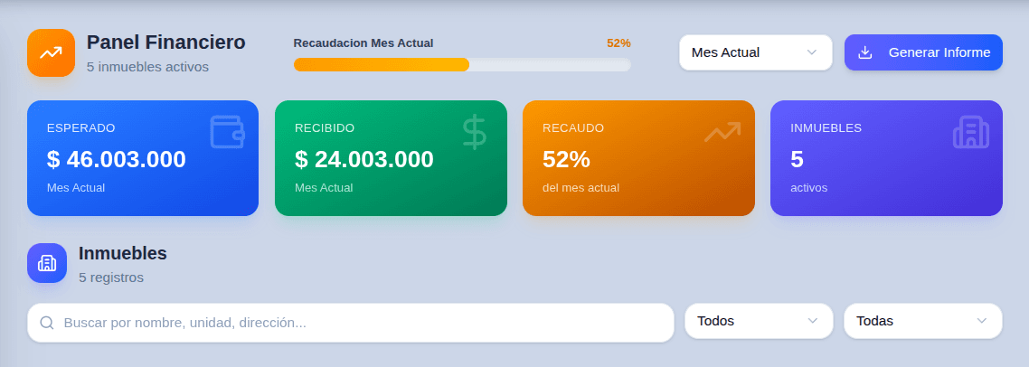Open the Recaudo 52% card
The image size is (1029, 367).
[x=638, y=159]
